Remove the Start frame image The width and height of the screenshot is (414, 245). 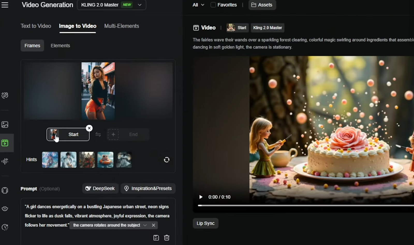click(89, 128)
